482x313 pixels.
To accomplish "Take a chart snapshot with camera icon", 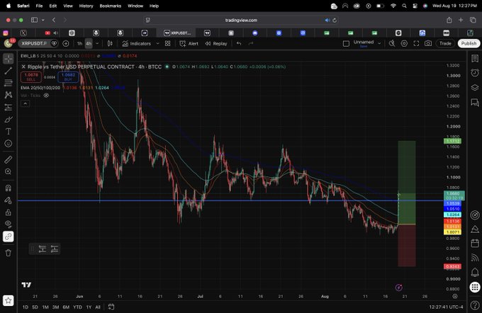I will click(428, 44).
